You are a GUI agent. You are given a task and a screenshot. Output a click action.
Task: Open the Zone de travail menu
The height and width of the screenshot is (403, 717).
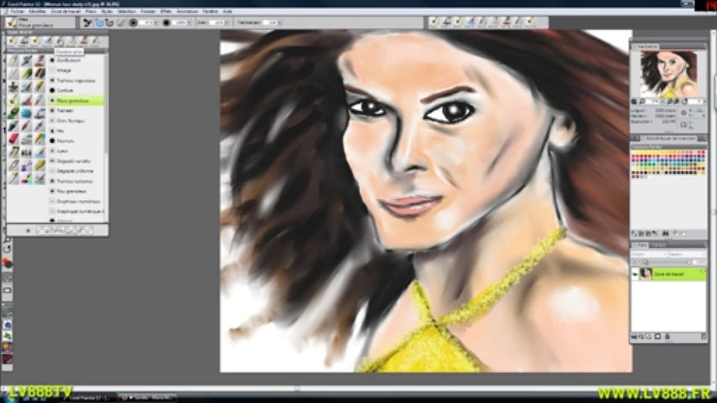(65, 11)
